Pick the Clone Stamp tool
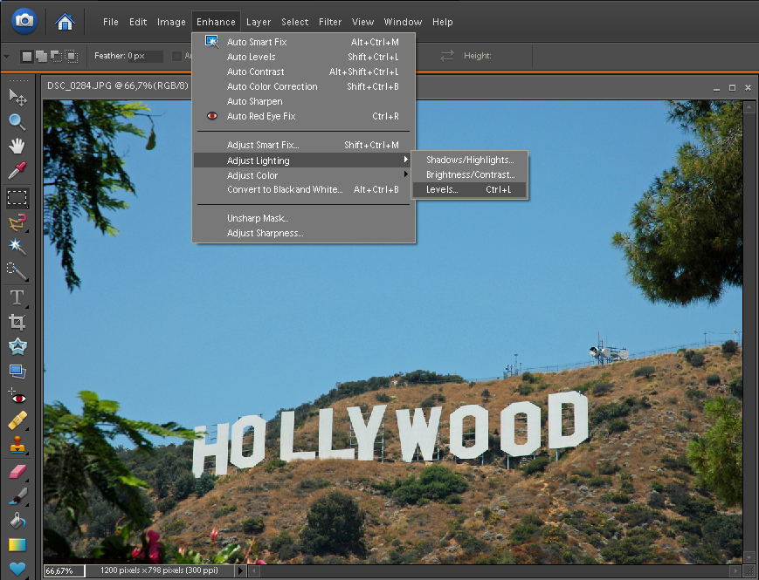 (17, 446)
